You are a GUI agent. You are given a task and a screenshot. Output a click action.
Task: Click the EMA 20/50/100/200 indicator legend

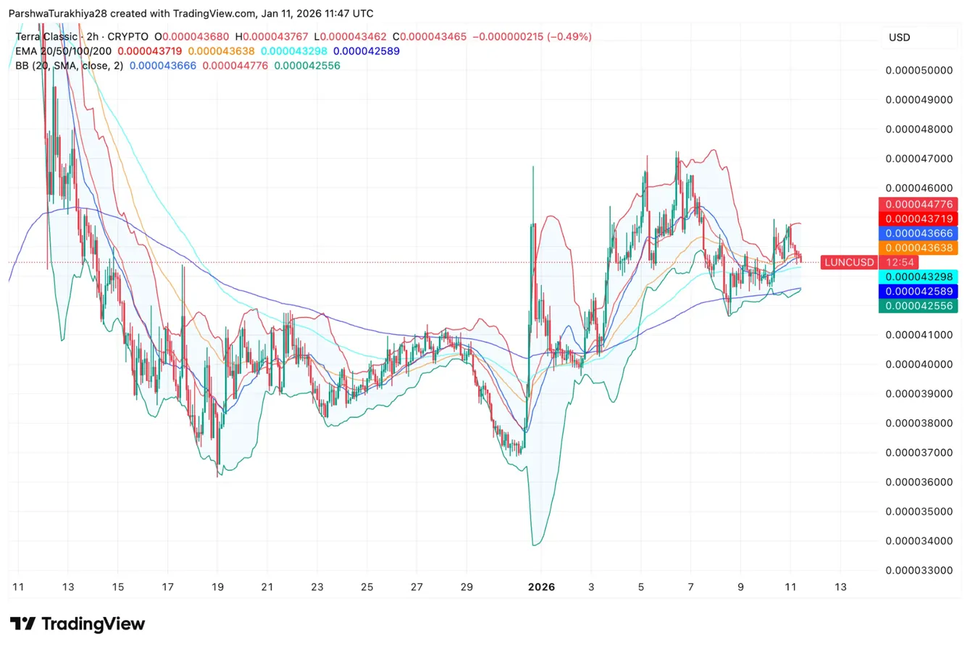pos(64,51)
